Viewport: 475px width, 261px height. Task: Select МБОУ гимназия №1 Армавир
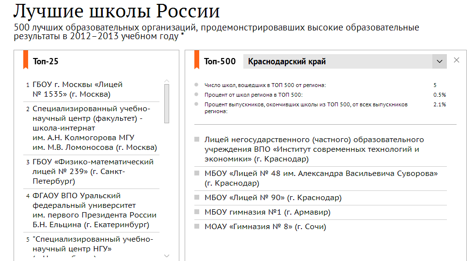(x=267, y=212)
